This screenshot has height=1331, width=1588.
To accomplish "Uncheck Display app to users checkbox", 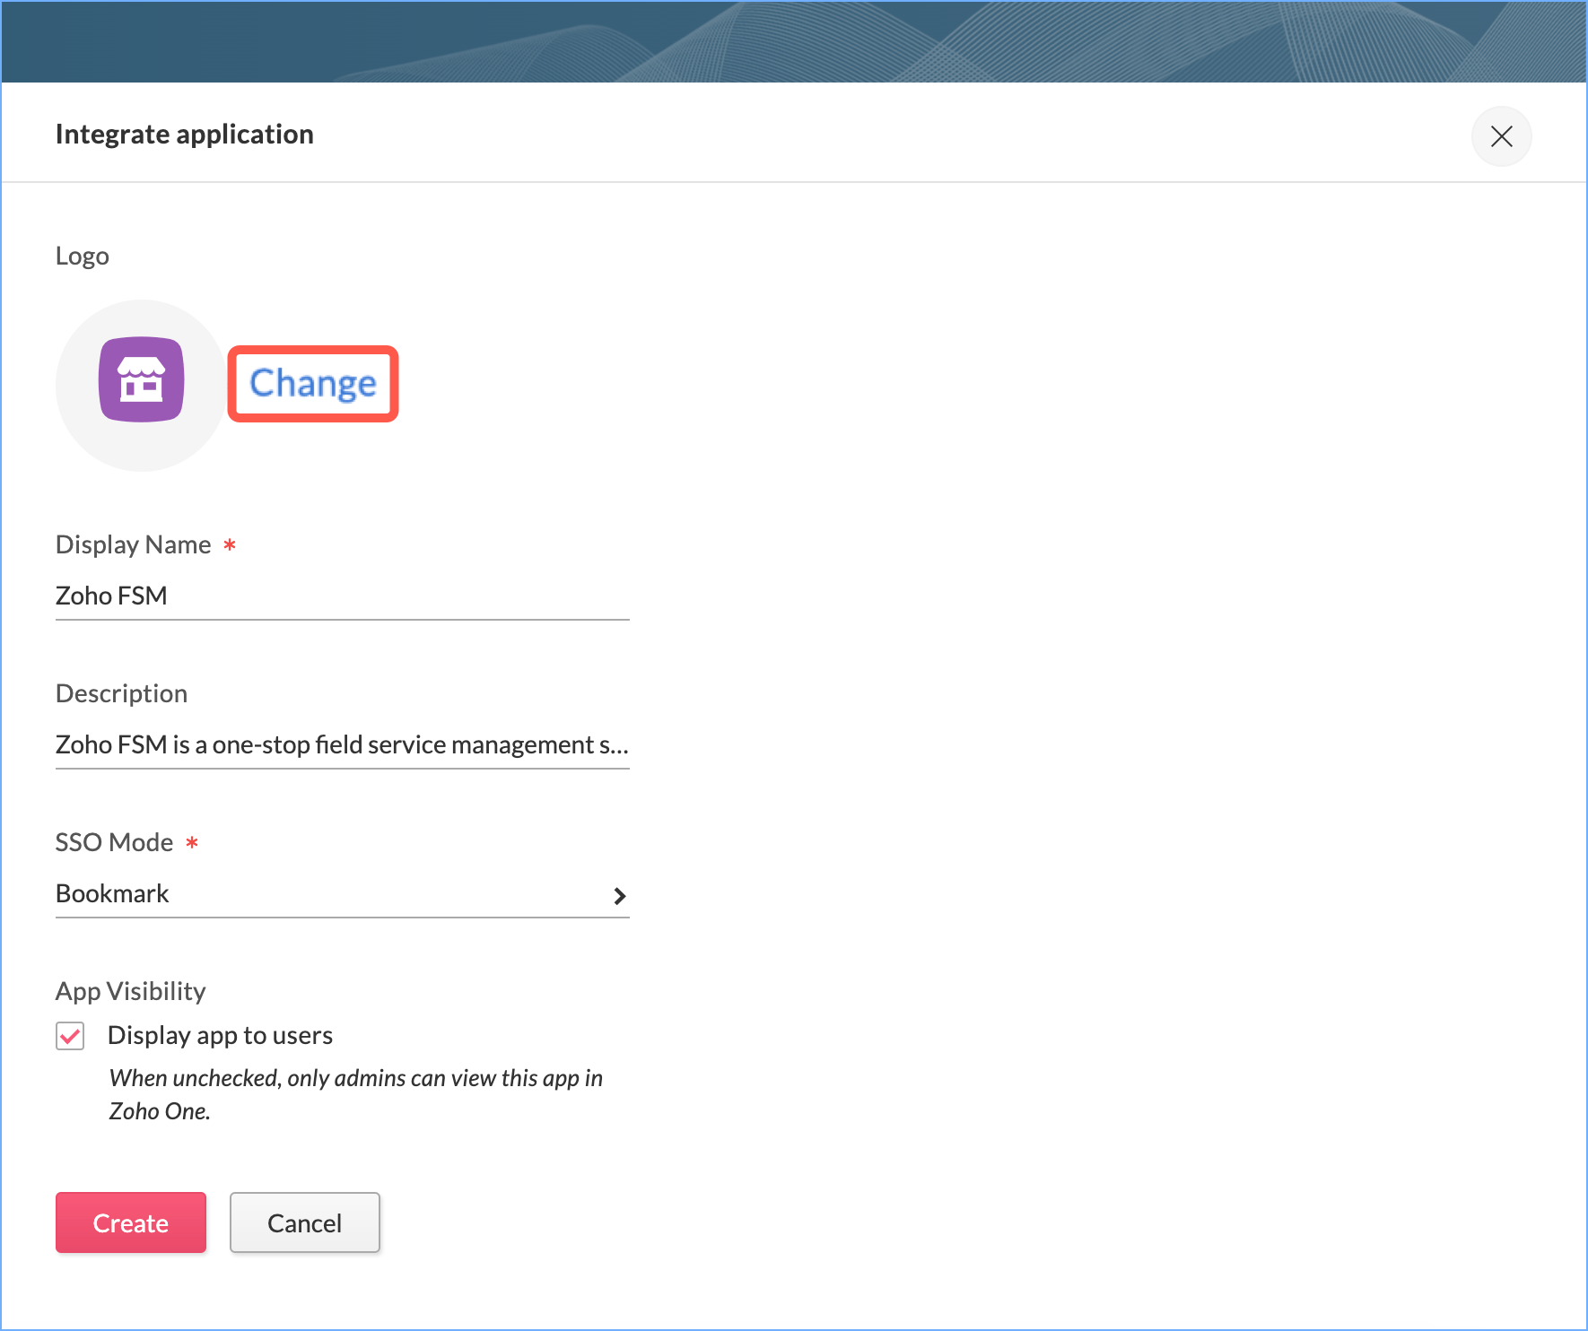I will (x=70, y=1036).
